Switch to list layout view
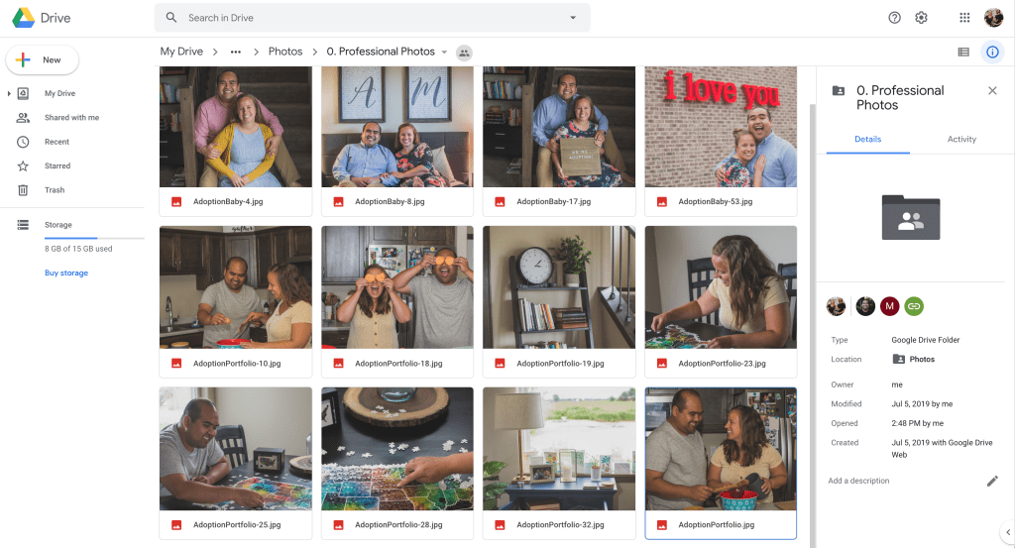This screenshot has height=548, width=1015. point(962,52)
